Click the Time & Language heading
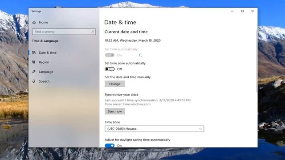 45,41
